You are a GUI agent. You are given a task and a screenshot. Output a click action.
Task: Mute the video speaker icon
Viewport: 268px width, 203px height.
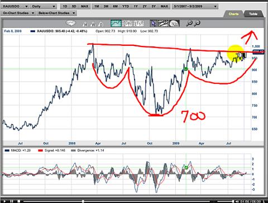[237, 201]
